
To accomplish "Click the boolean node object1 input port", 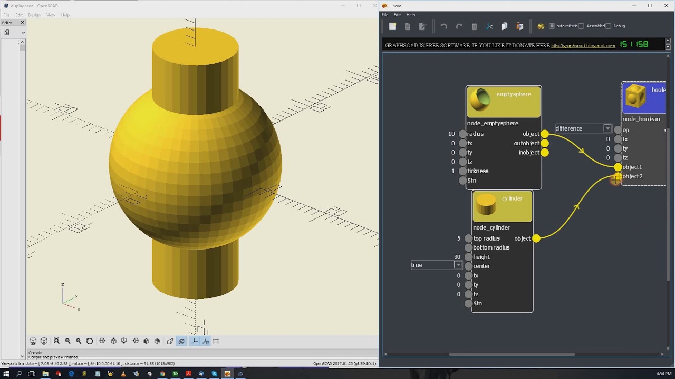I will coord(618,167).
